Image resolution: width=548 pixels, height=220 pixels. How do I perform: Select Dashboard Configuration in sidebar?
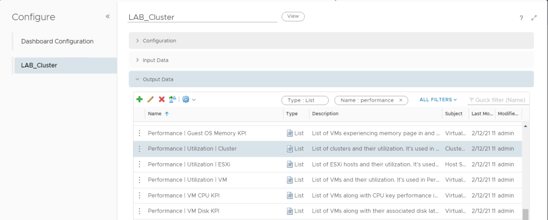pos(57,41)
